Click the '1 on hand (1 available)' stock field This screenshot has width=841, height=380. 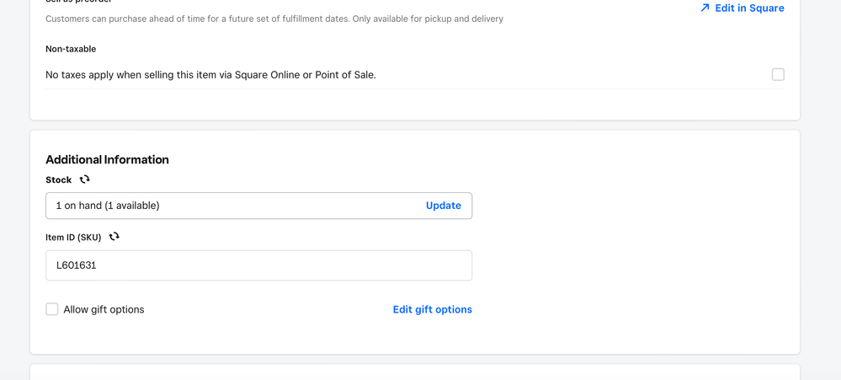[x=227, y=206]
